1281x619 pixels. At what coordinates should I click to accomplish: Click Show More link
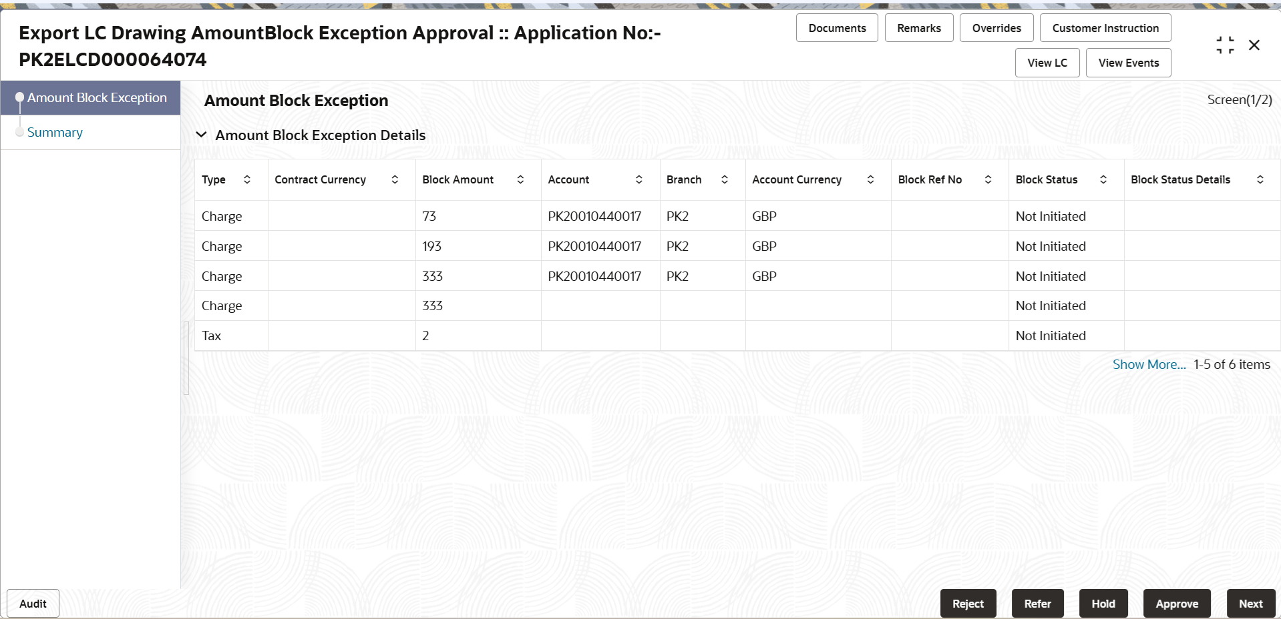(1149, 364)
